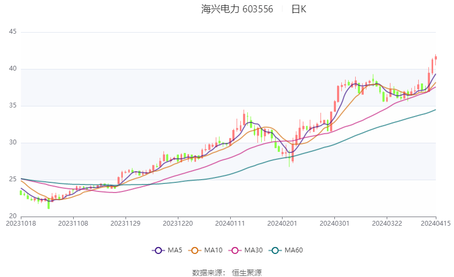The image size is (454, 277).
Task: Click the 海兴电力 603556 chart title
Action: [x=237, y=9]
